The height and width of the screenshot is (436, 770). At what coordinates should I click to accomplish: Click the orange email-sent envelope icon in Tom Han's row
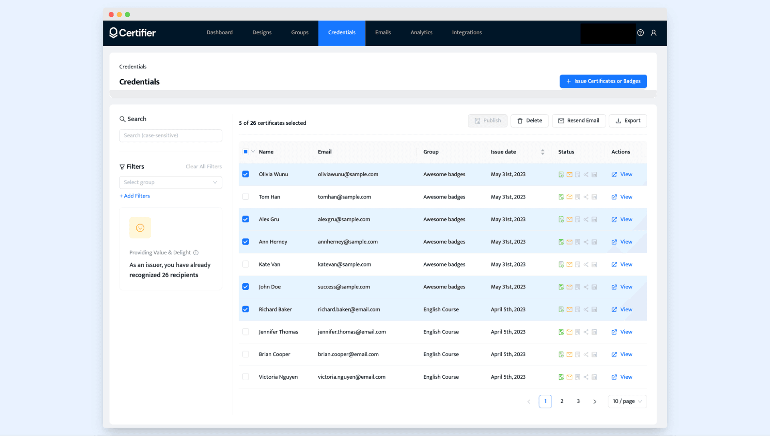pos(569,197)
